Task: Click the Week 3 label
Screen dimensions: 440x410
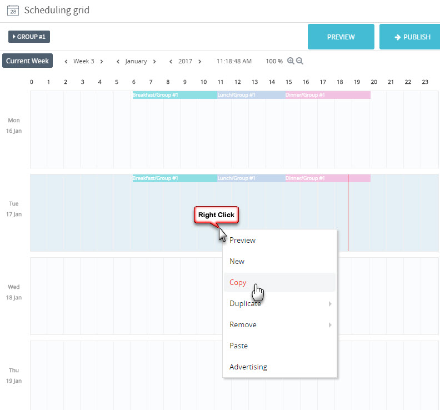Action: pos(84,61)
